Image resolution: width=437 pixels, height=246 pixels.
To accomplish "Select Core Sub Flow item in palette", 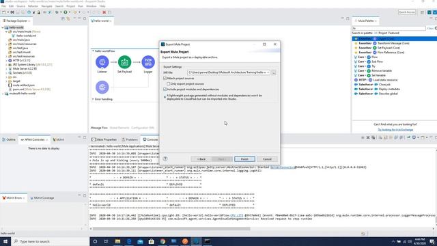I will click(377, 61).
